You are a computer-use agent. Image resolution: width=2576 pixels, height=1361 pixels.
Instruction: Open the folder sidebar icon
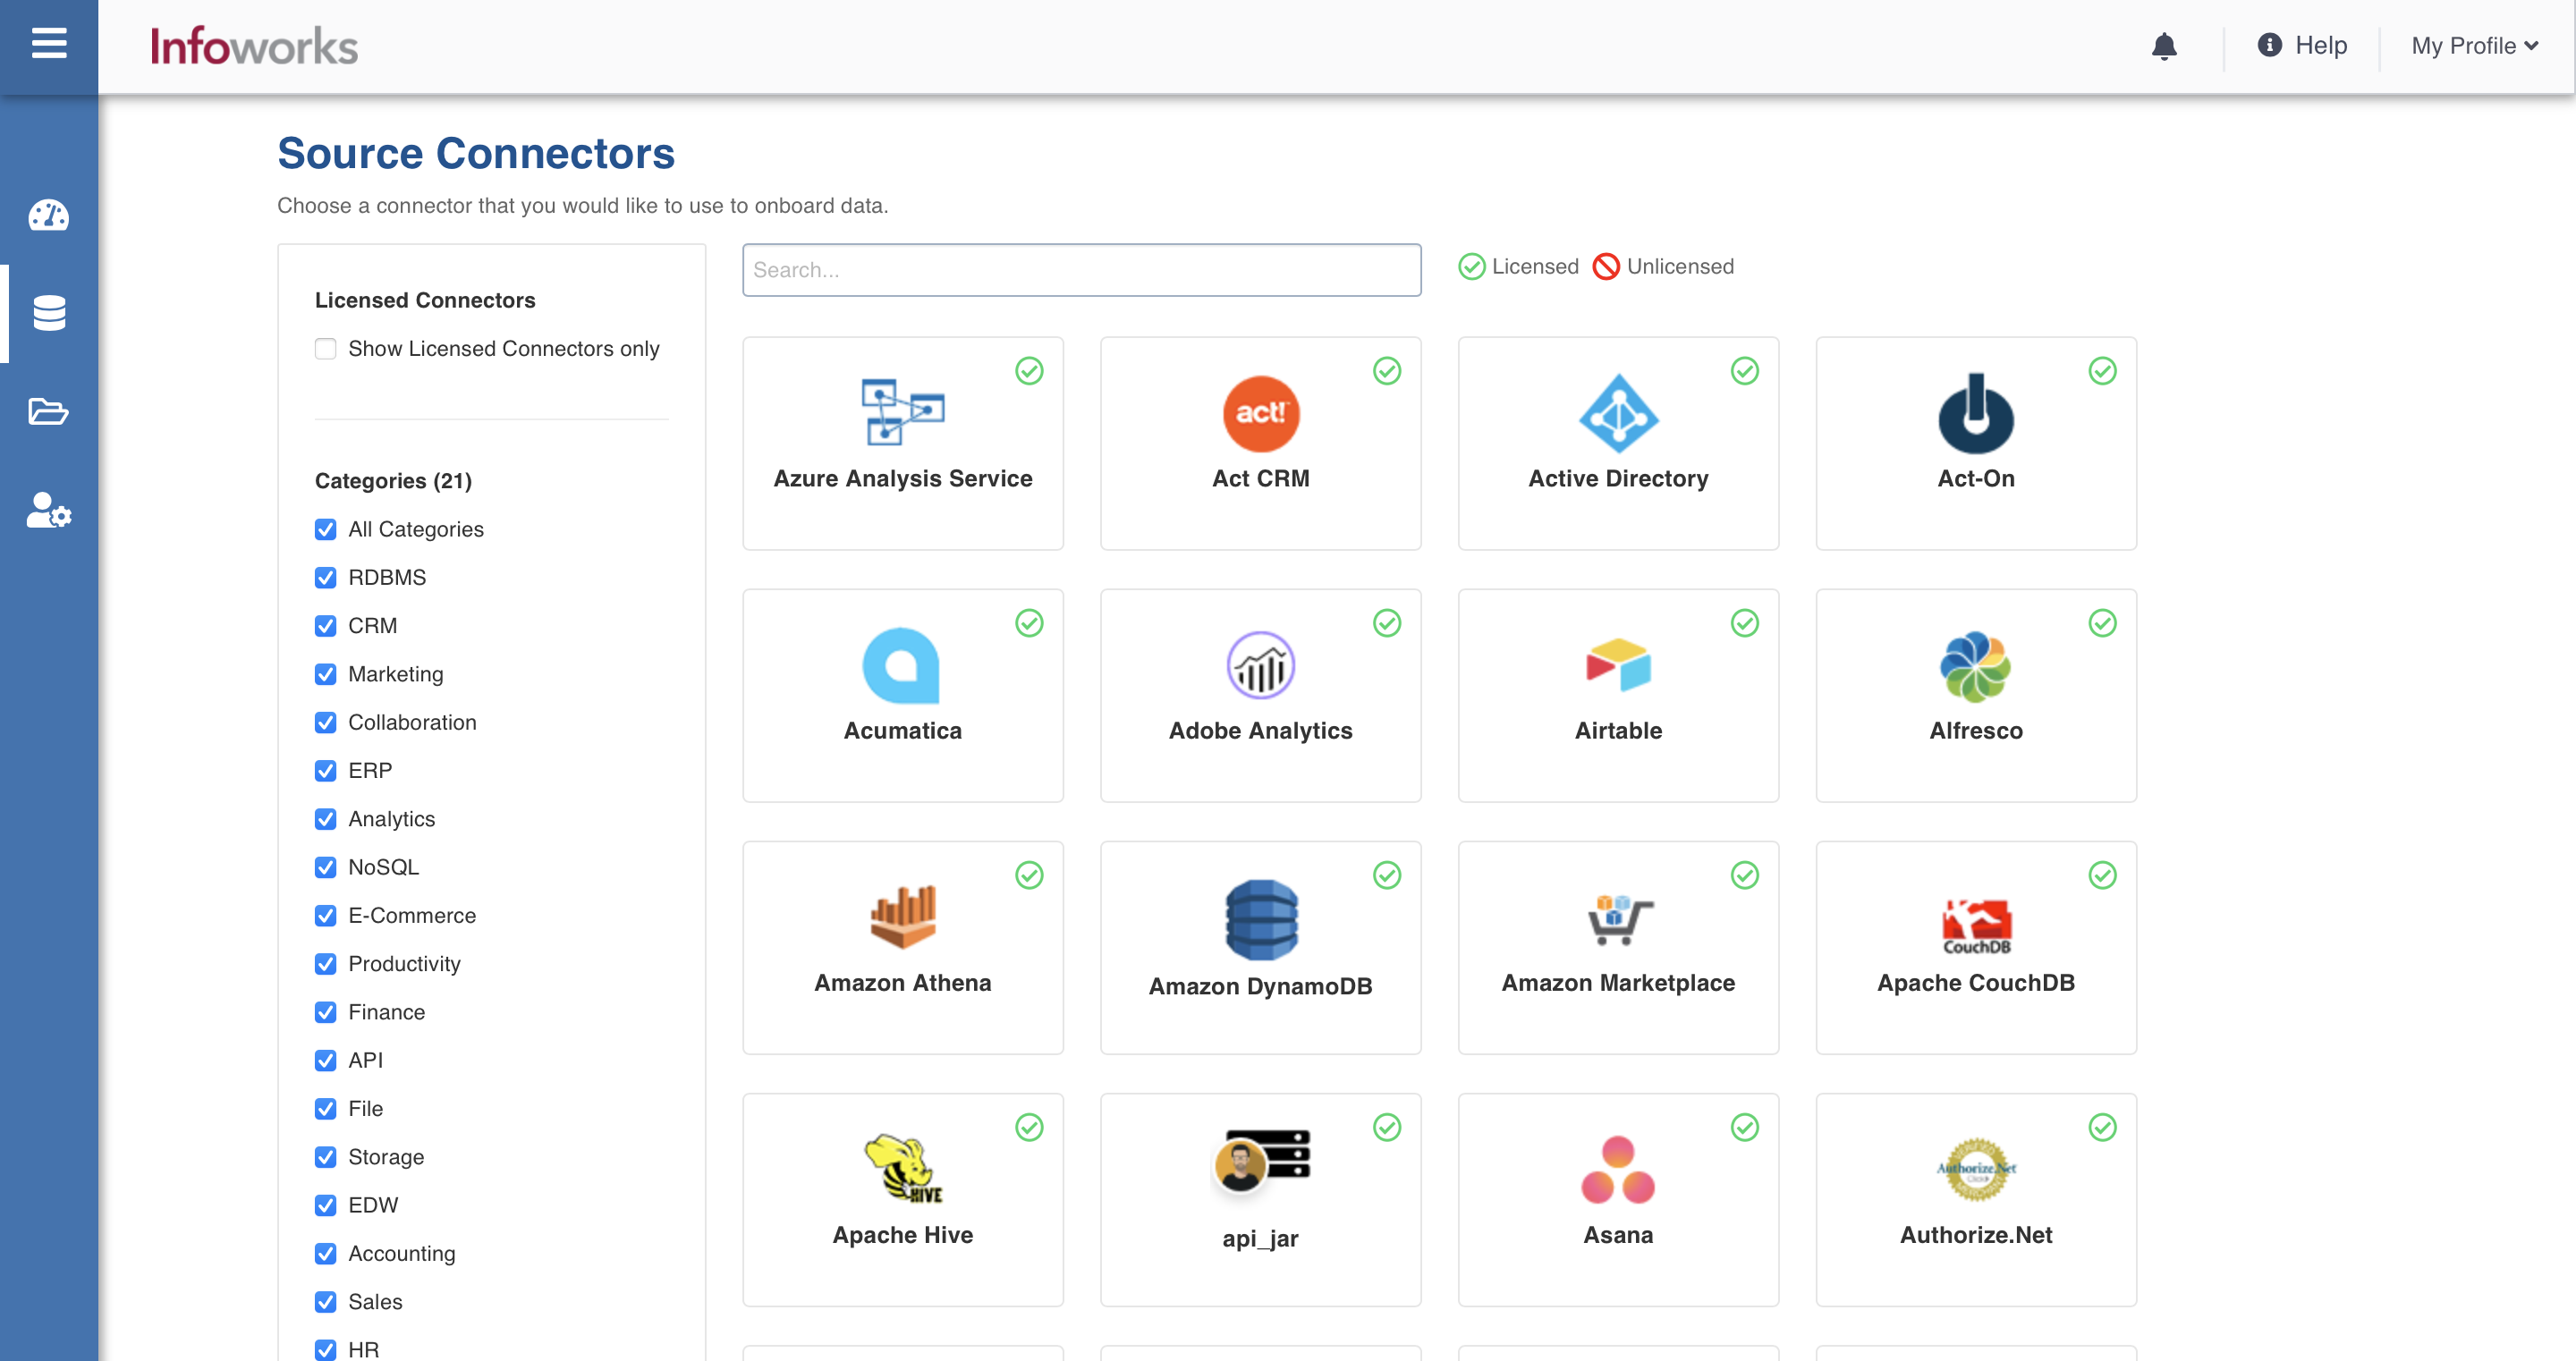[49, 411]
